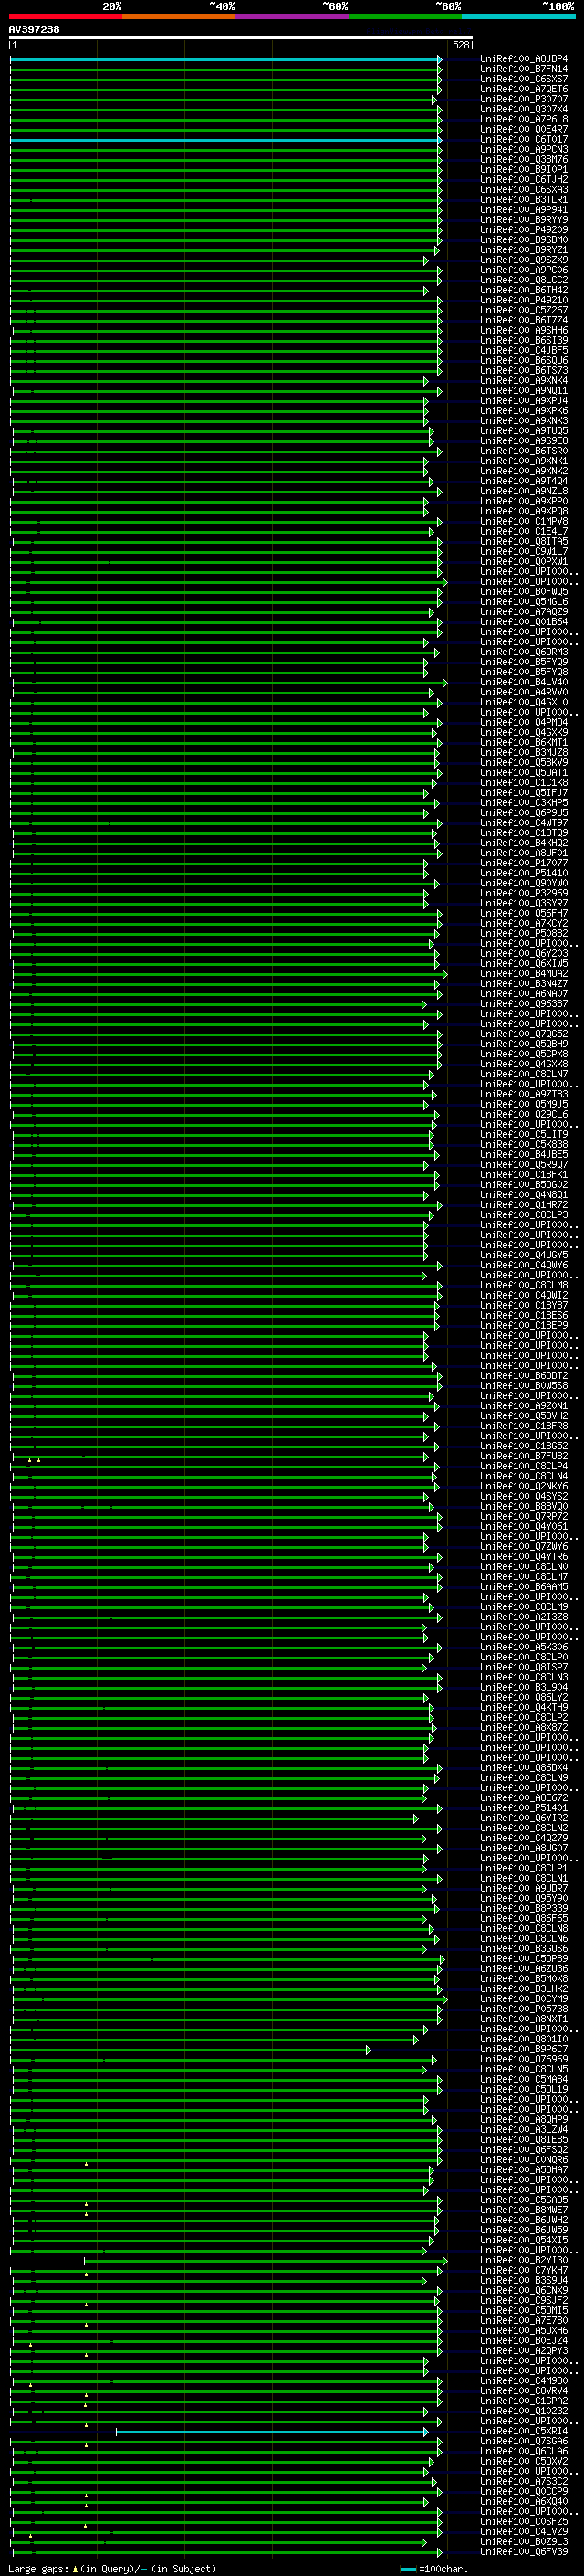Select label UniRef100_C5MAB4
The width and height of the screenshot is (584, 2576).
523,2079
